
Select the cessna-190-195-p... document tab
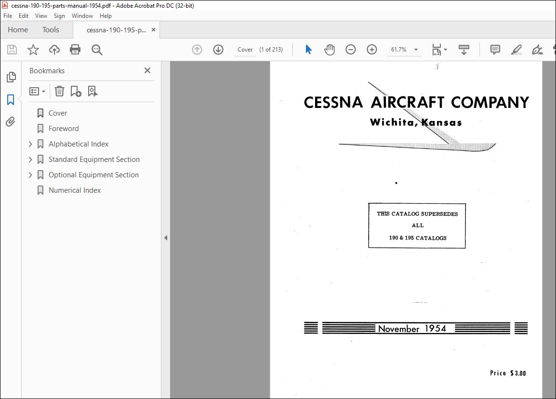point(116,30)
